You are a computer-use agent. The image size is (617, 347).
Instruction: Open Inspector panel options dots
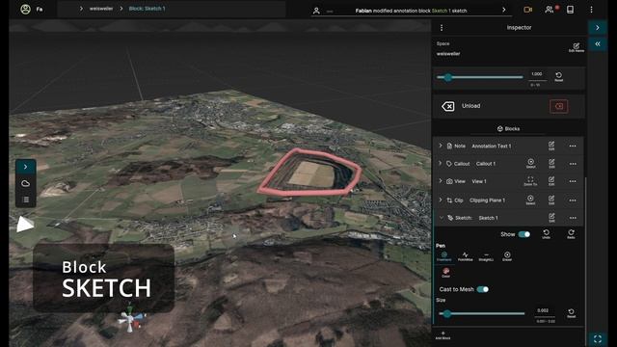click(x=442, y=28)
